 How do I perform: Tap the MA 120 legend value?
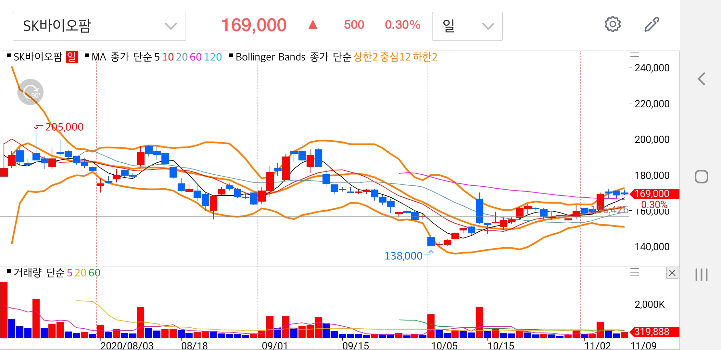(213, 57)
